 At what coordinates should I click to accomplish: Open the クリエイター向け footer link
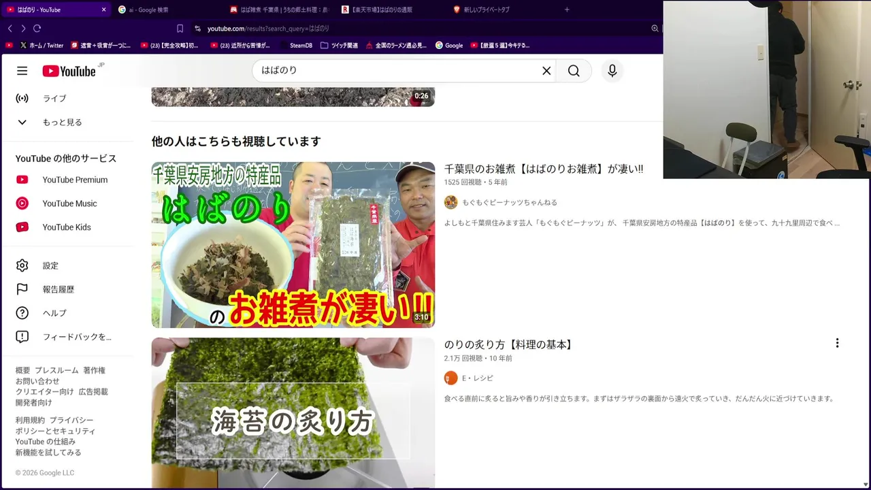click(45, 391)
